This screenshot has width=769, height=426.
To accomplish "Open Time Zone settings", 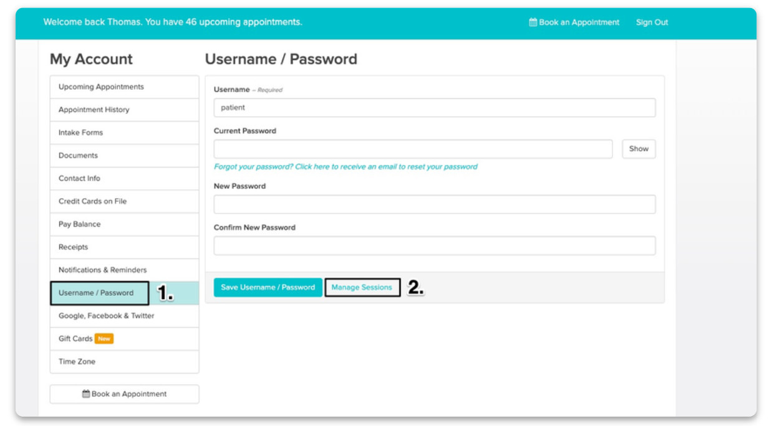I will pos(77,362).
